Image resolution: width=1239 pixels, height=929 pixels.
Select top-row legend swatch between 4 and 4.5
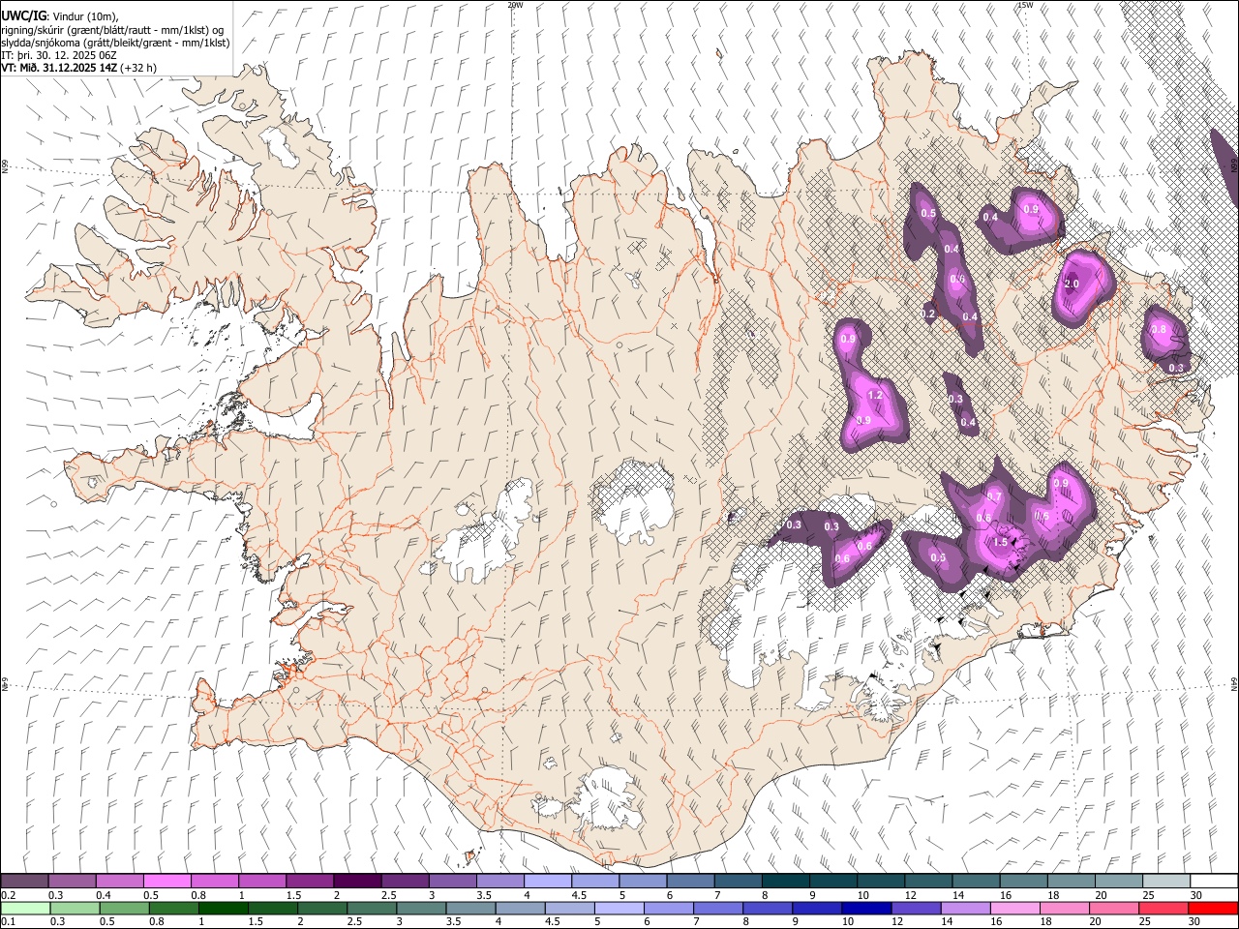(x=547, y=882)
